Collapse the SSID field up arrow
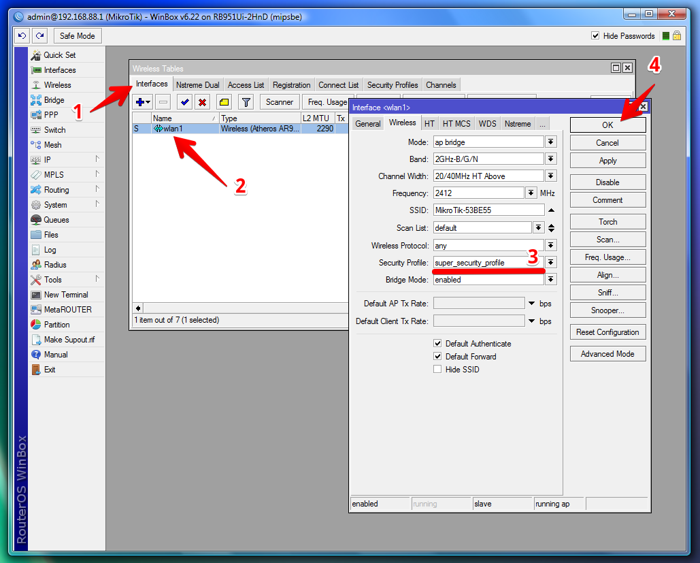This screenshot has height=563, width=700. coord(551,210)
